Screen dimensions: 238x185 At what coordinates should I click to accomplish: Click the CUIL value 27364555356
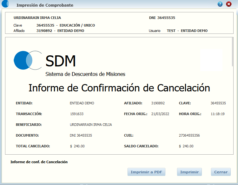[x=189, y=135]
